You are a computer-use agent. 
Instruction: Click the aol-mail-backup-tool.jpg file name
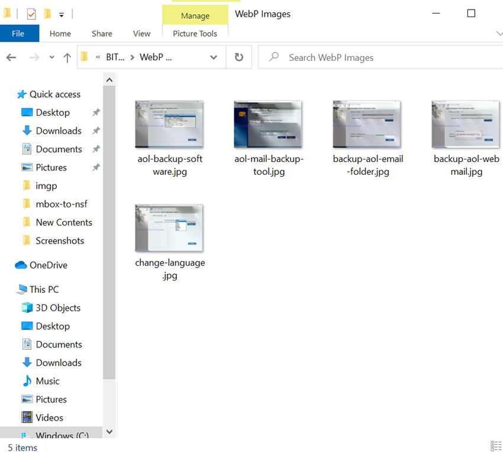coord(269,165)
